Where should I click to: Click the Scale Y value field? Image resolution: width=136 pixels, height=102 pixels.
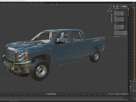click(119, 27)
